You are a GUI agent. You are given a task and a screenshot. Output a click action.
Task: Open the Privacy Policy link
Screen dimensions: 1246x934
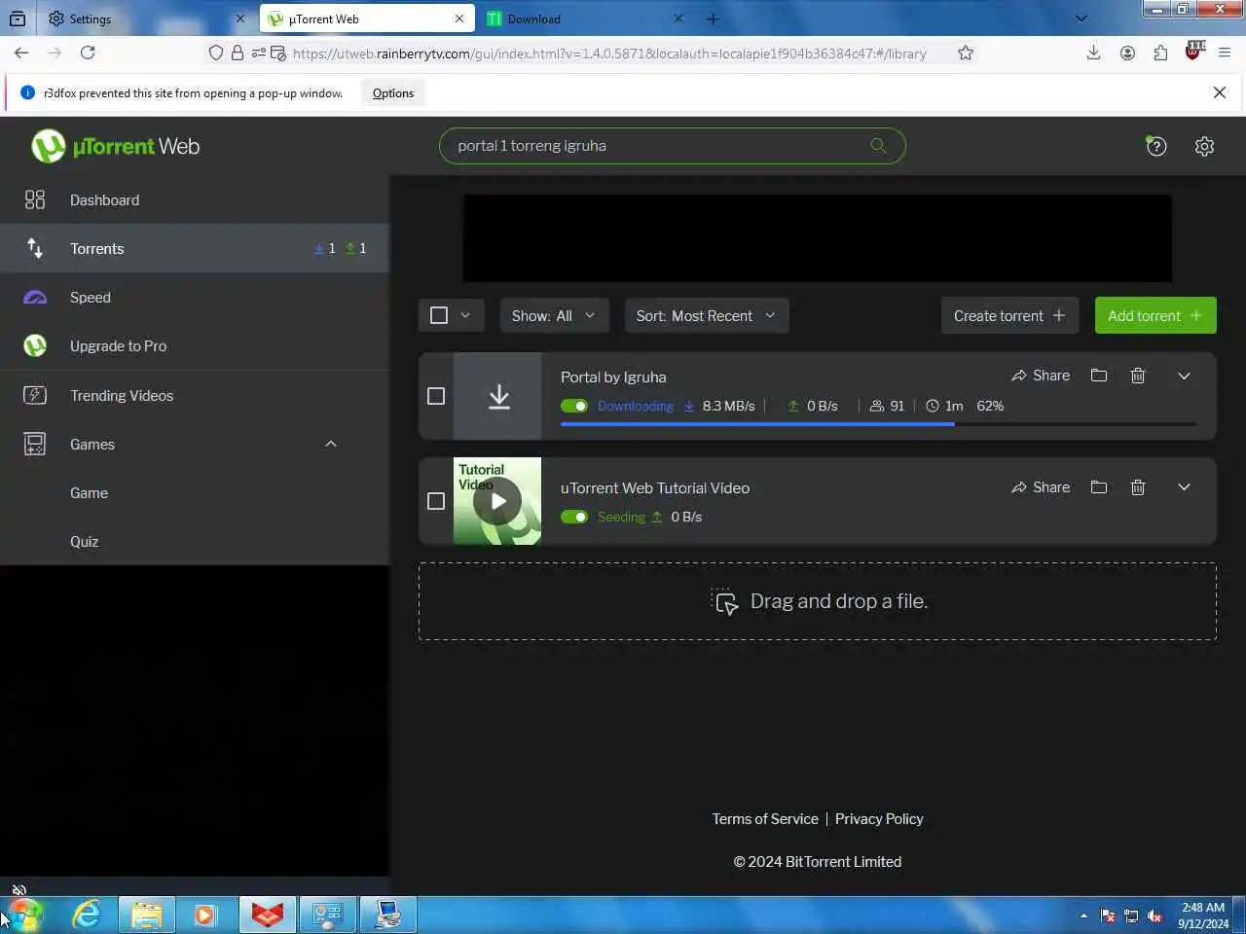coord(879,818)
